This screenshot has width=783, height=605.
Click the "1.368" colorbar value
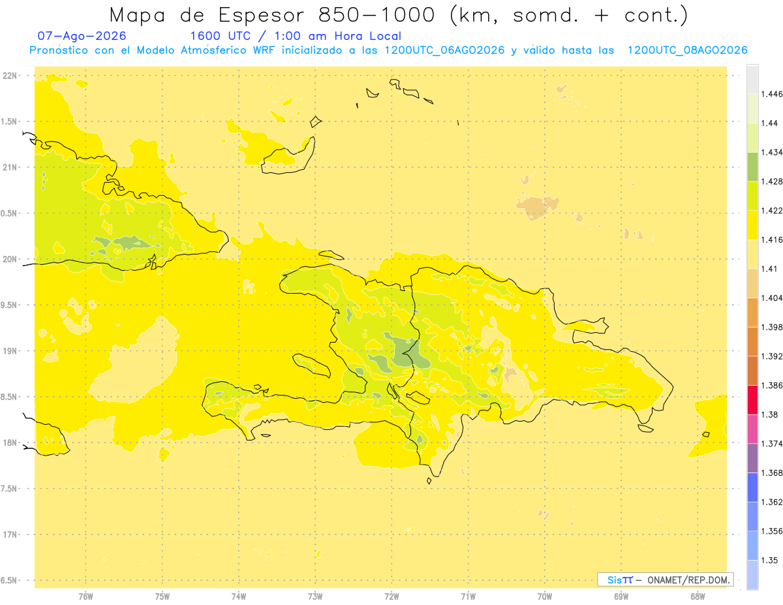771,473
